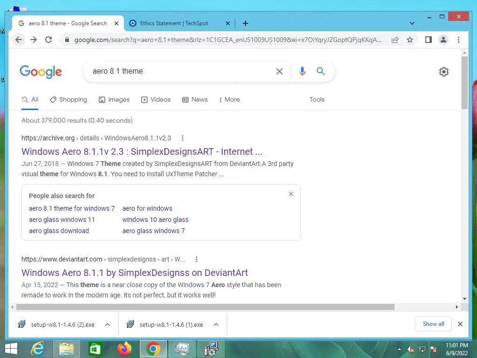477x358 pixels.
Task: Click the horizontal scrollbar thumb
Action: click(205, 307)
